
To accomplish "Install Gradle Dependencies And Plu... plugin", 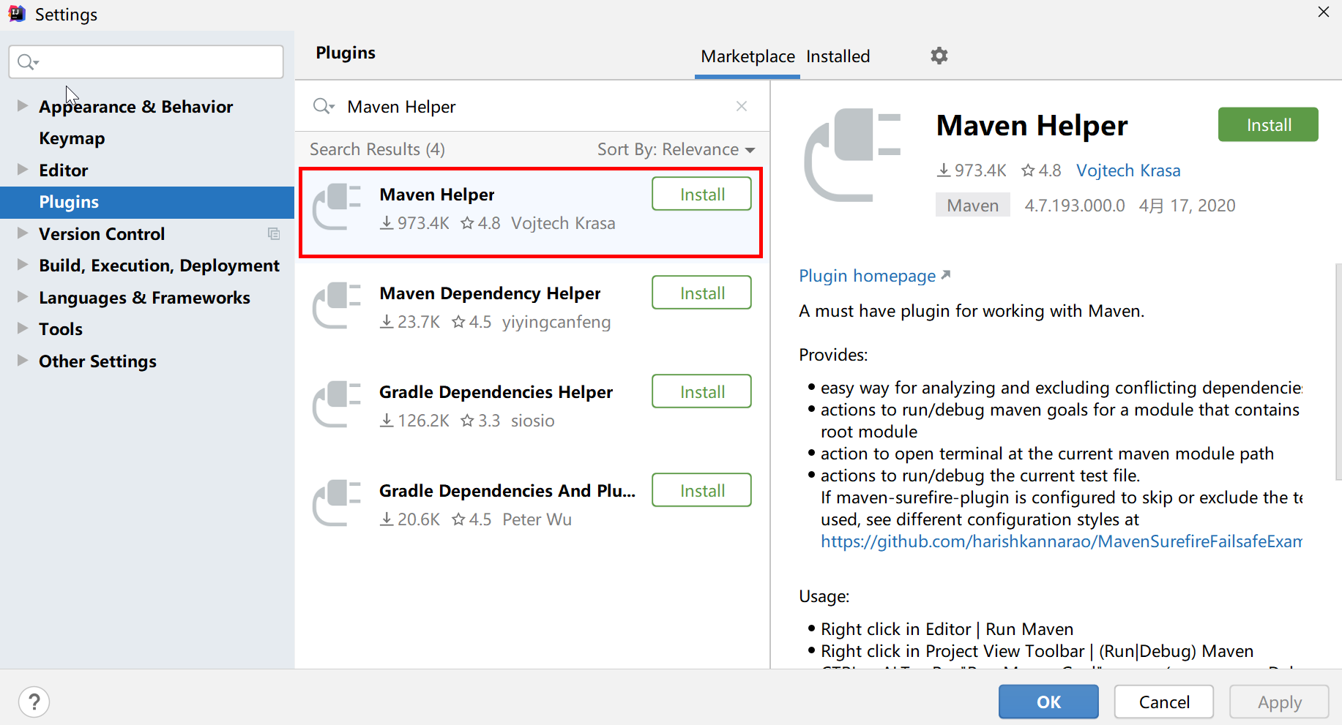I will (701, 490).
